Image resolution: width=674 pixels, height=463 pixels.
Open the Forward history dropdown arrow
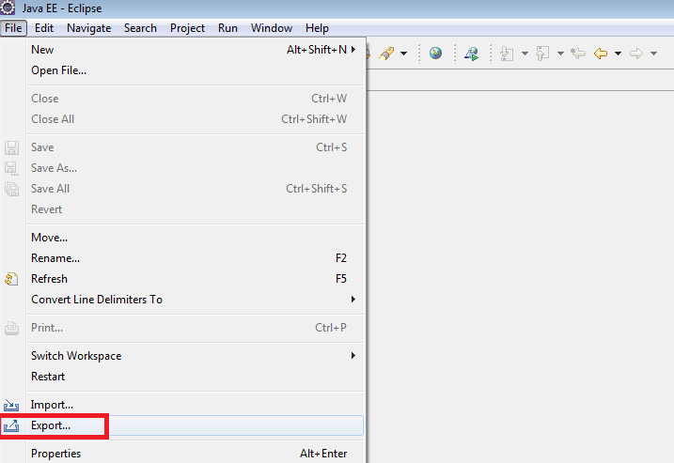coord(654,54)
